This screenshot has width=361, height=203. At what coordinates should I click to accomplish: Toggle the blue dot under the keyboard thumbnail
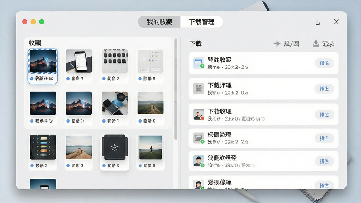coord(104,79)
